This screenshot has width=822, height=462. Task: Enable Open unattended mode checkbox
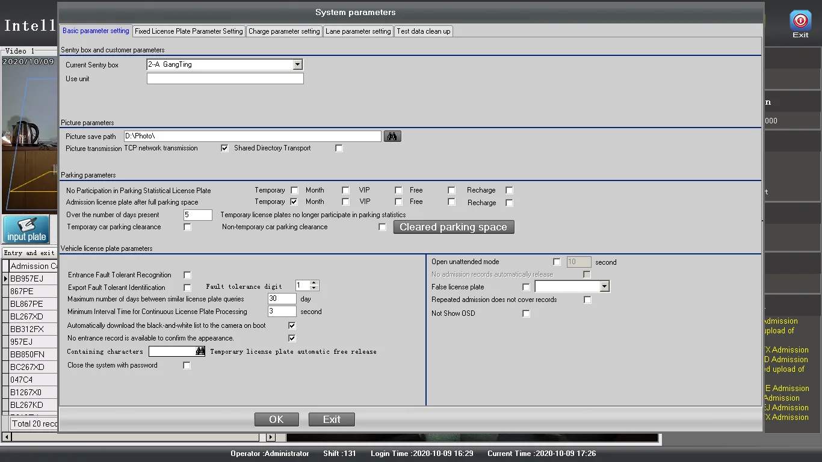(x=557, y=262)
